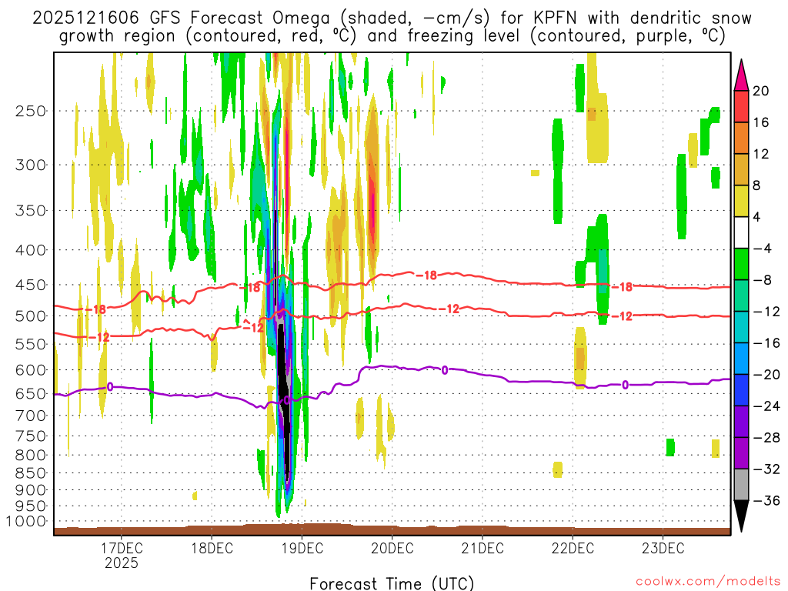788x591 pixels.
Task: Click the -32 value on the color scale
Action: (x=766, y=469)
